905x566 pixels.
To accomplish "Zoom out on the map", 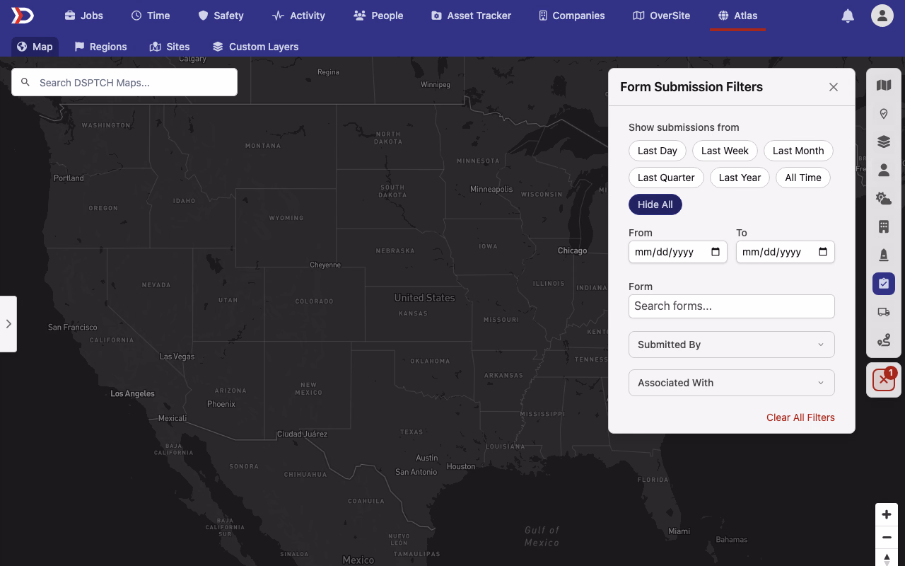I will tap(887, 537).
